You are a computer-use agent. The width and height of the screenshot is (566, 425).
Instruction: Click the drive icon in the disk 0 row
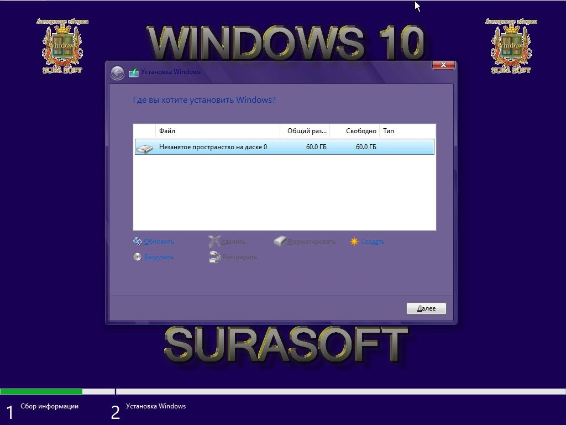coord(145,148)
